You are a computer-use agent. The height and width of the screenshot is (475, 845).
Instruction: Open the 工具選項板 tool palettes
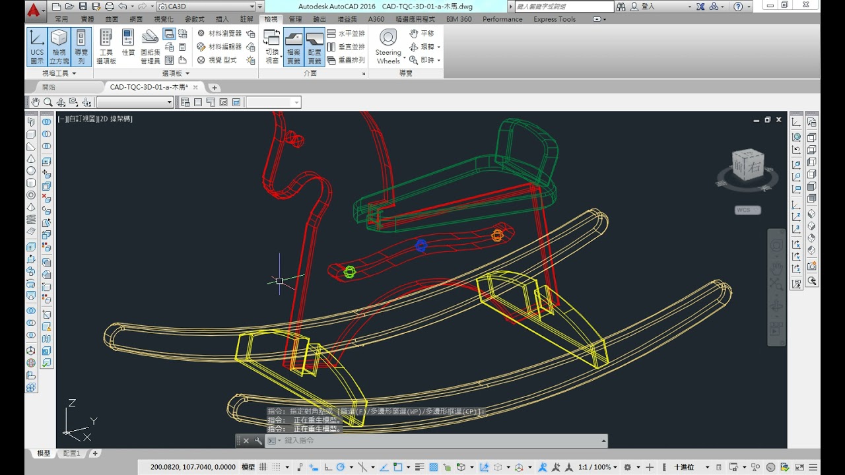pyautogui.click(x=106, y=47)
